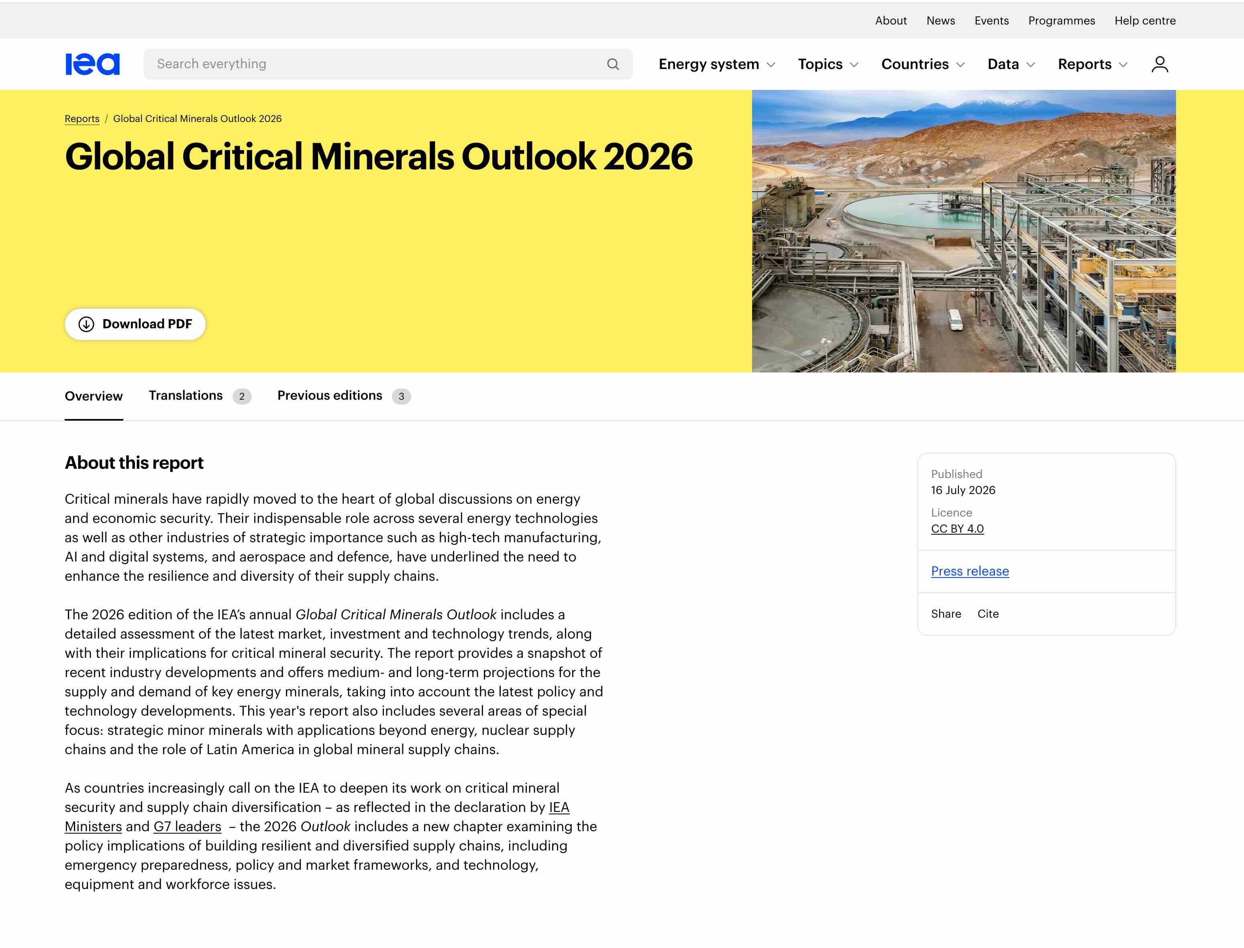This screenshot has width=1244, height=948.
Task: Follow the IEA Ministers link
Action: 93,827
